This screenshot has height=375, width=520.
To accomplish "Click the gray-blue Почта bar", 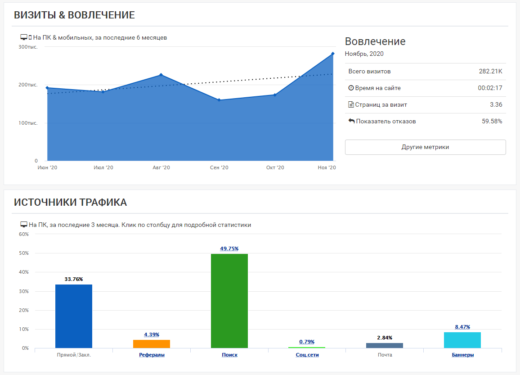I will tap(385, 345).
